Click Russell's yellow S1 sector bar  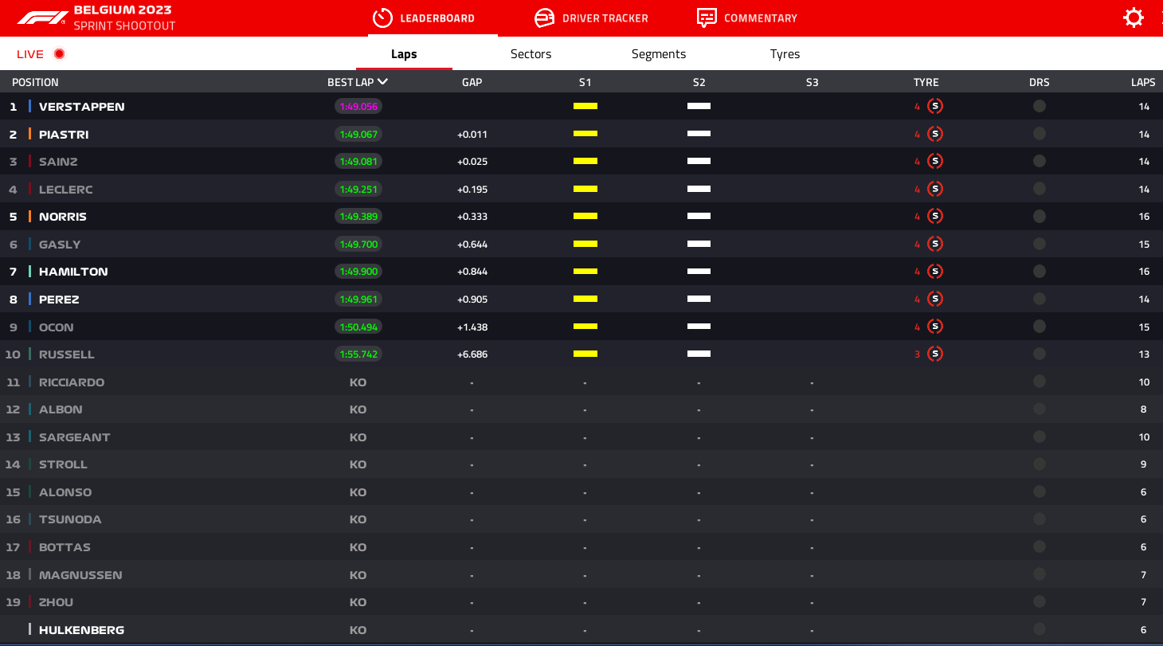click(585, 354)
